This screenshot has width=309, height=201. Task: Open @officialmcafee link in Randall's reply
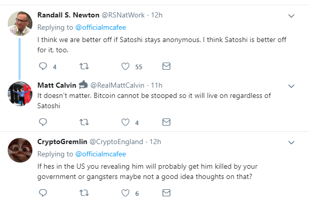[101, 27]
